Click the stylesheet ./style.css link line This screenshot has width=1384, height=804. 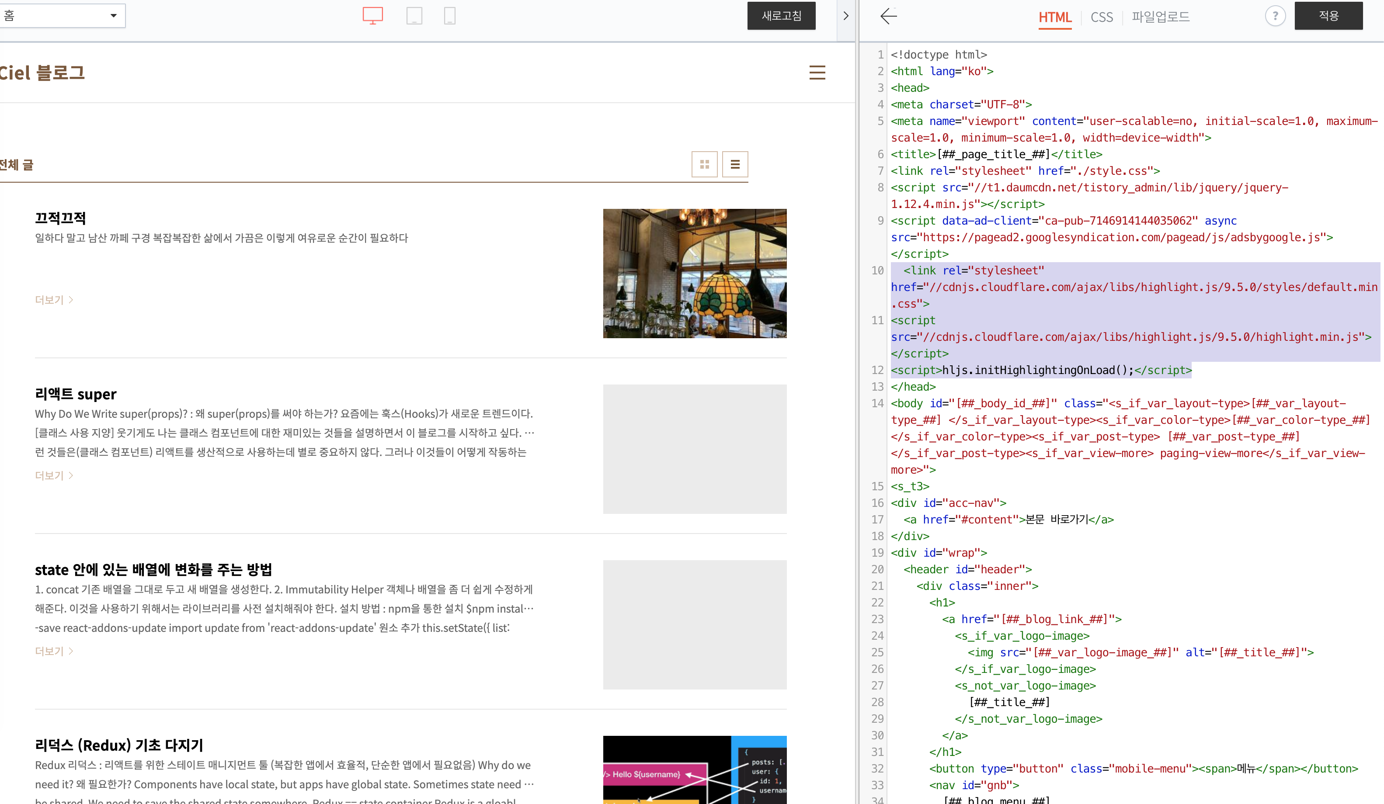tap(1026, 171)
